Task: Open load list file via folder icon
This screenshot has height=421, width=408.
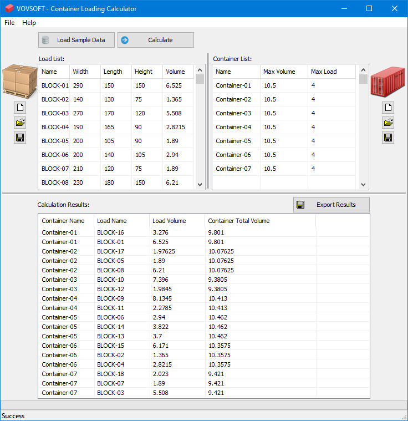Action: 20,123
